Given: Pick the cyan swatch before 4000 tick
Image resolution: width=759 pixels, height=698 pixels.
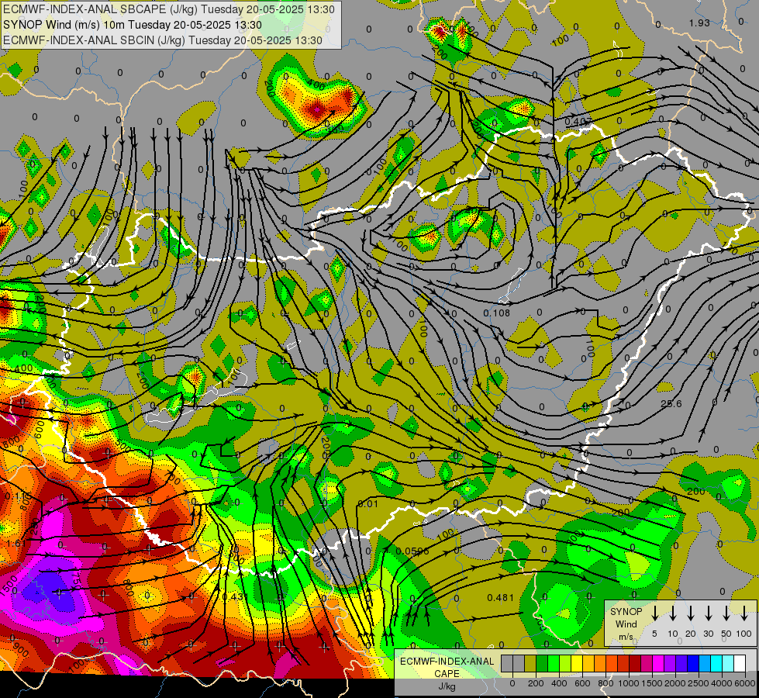Looking at the screenshot, I should click(717, 664).
